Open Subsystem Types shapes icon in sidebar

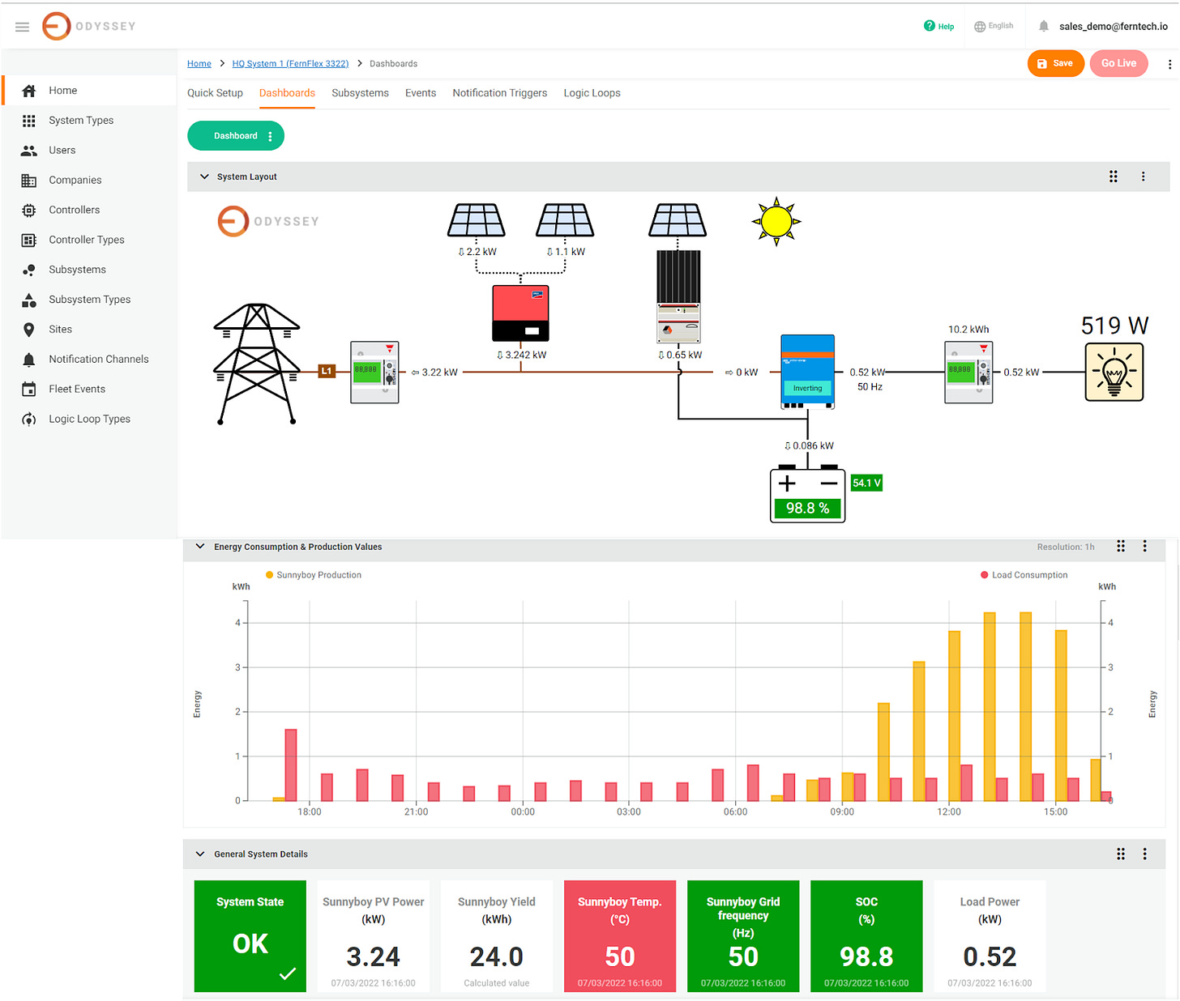[x=29, y=300]
